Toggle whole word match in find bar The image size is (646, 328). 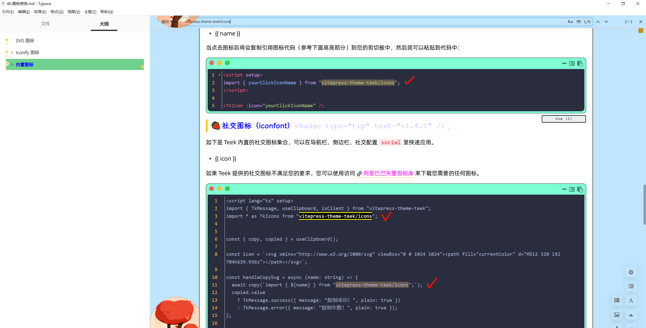coord(579,22)
